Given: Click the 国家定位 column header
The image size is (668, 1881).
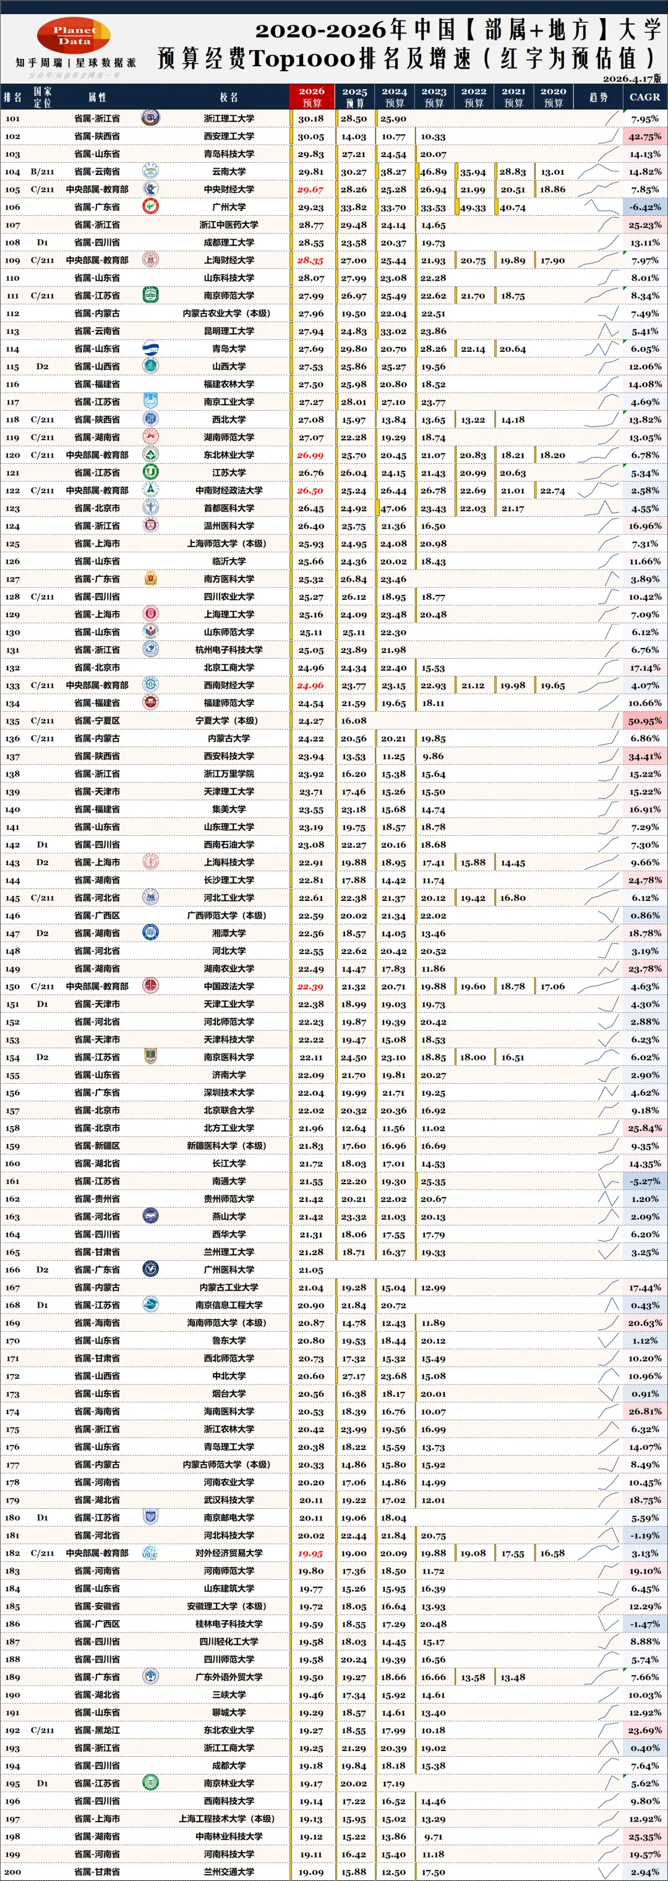Looking at the screenshot, I should point(42,96).
